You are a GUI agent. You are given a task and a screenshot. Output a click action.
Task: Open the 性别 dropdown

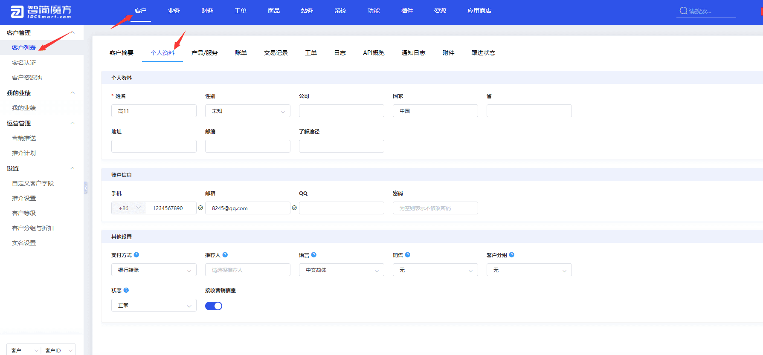coord(248,111)
